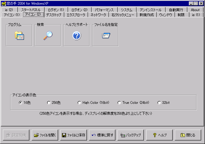The image size is (205, 144).
Task: Go to the エクスプローラ tab
Action: click(76, 15)
